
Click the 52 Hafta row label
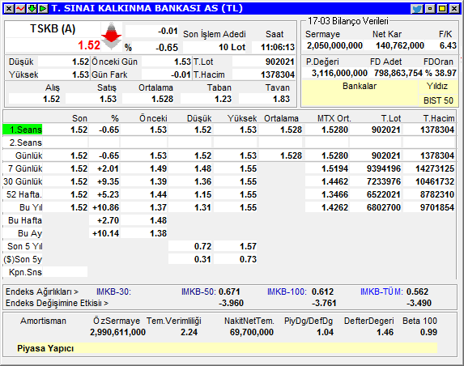coord(24,194)
